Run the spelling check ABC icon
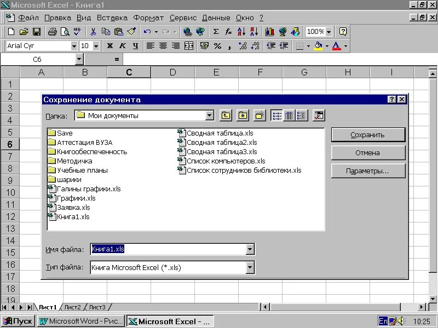Screen dimensions: 438x328 point(77,32)
